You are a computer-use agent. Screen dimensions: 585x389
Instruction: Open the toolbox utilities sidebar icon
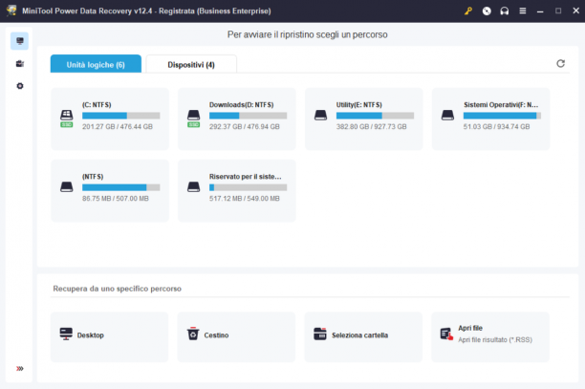click(x=20, y=63)
